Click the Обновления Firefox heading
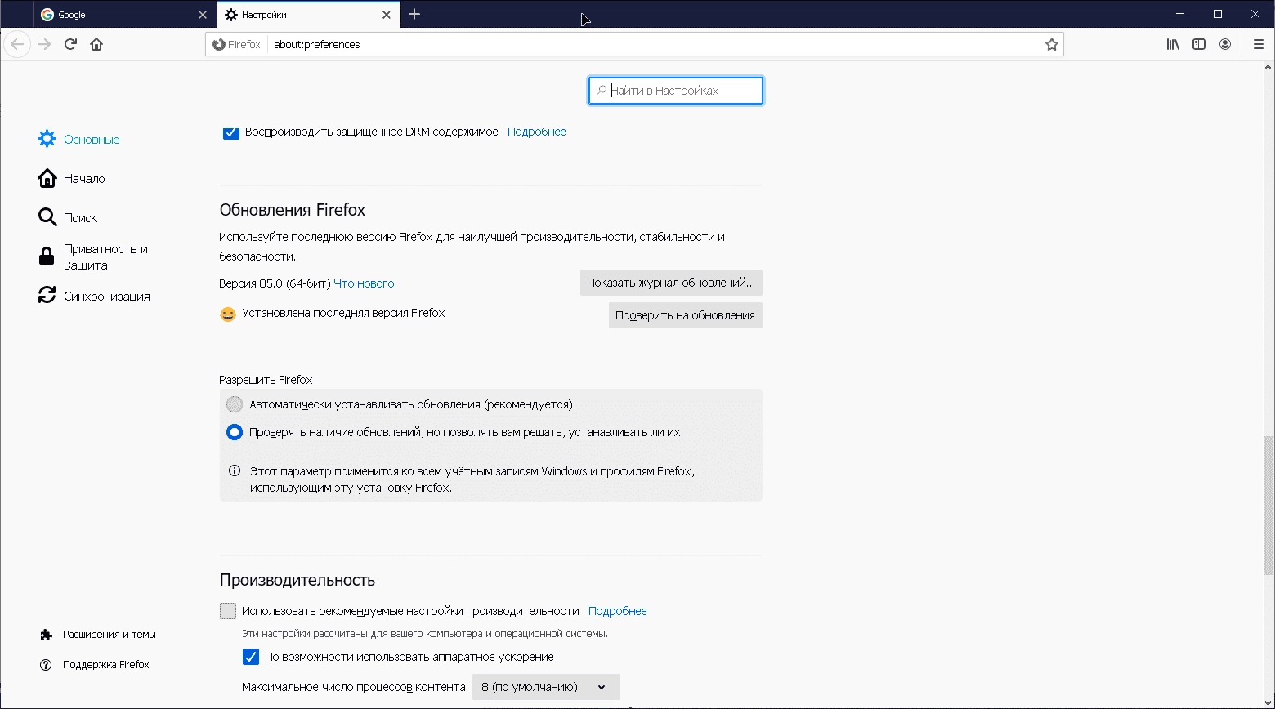1275x709 pixels. pos(293,210)
